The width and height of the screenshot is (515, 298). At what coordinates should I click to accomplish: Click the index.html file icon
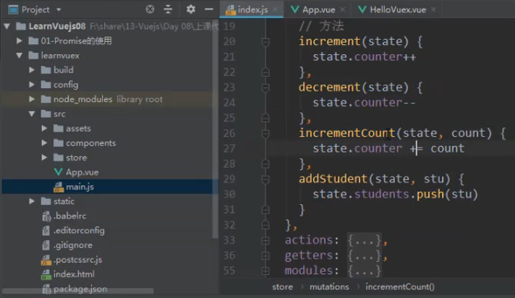[x=46, y=274]
